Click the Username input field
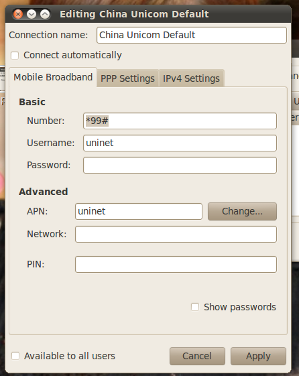The height and width of the screenshot is (376, 299). click(180, 143)
